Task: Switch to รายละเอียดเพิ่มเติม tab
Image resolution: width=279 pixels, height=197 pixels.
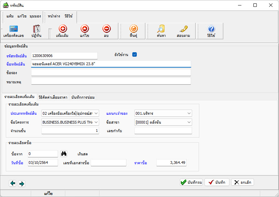Action: coord(19,97)
